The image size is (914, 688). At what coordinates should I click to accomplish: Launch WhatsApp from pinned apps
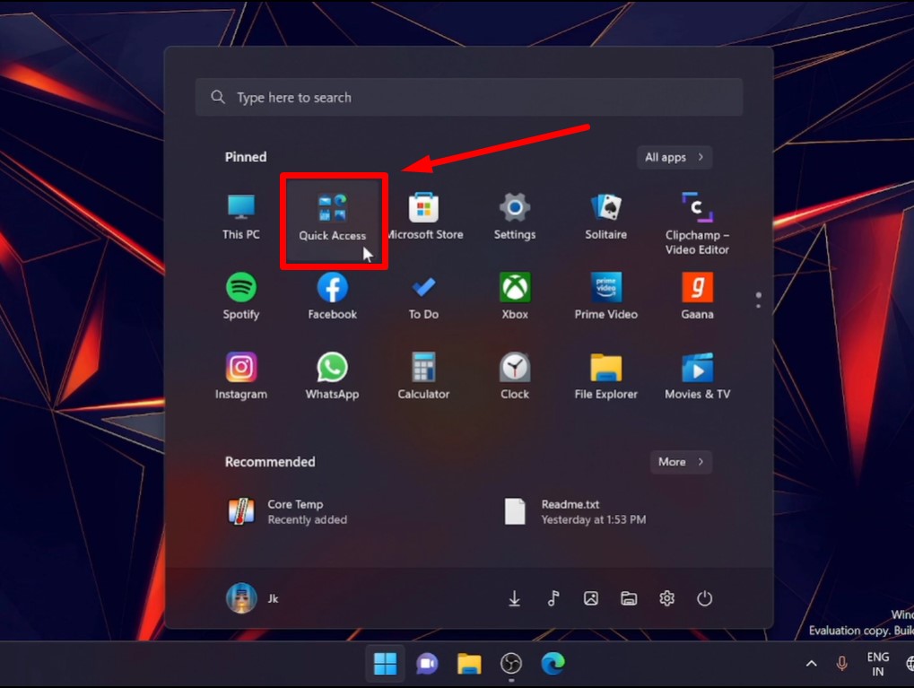click(332, 377)
